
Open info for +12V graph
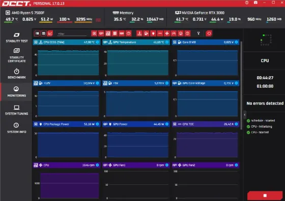(x=97, y=83)
